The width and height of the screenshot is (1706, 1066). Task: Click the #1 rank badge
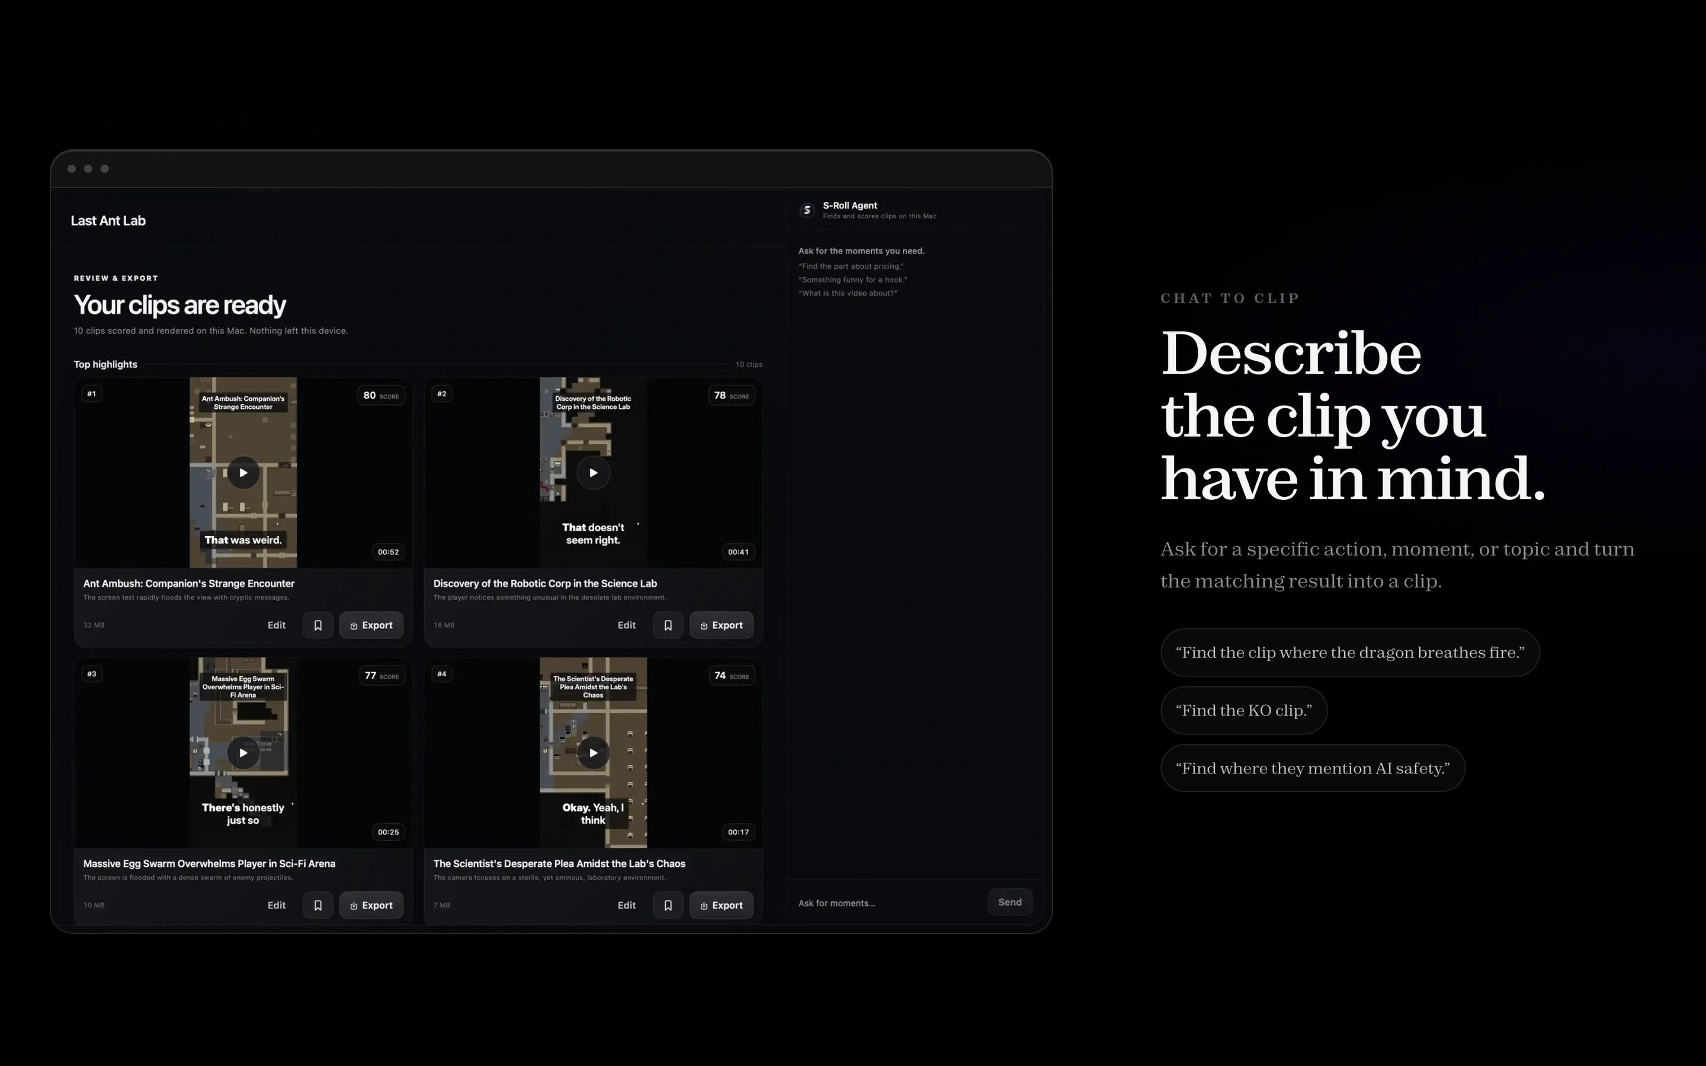(92, 393)
